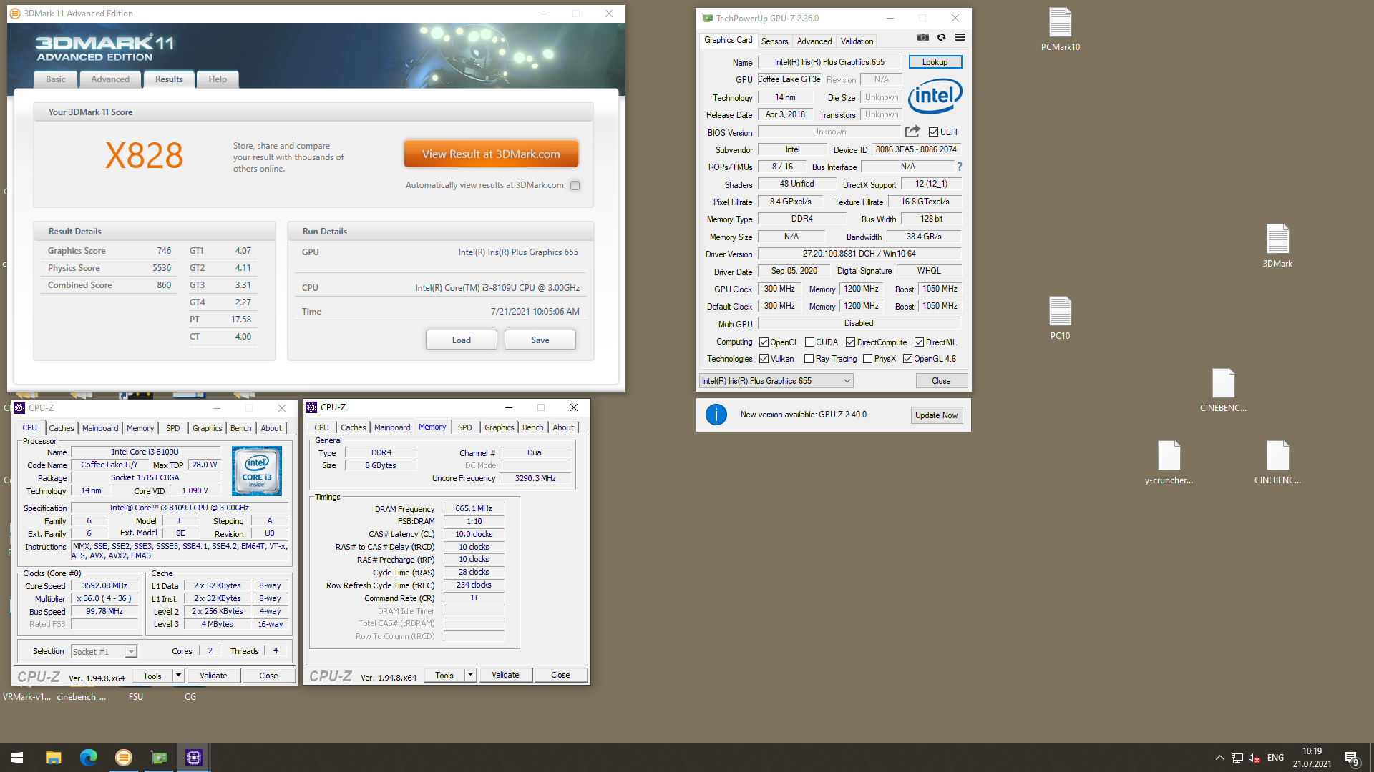The image size is (1374, 772).
Task: Toggle the UEFI checkbox
Action: [933, 132]
